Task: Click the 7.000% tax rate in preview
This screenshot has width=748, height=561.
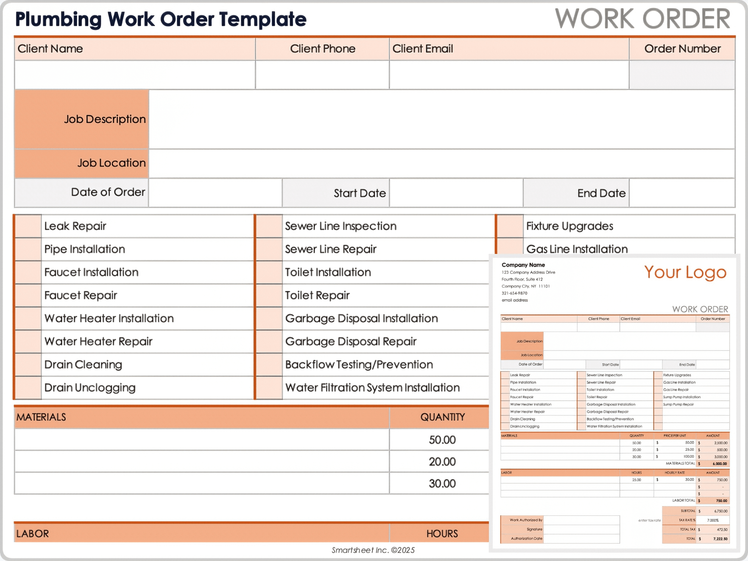Action: [x=713, y=520]
